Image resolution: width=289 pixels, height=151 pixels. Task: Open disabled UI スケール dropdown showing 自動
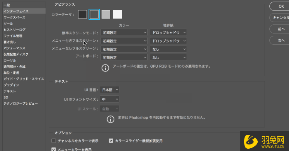click(109, 109)
